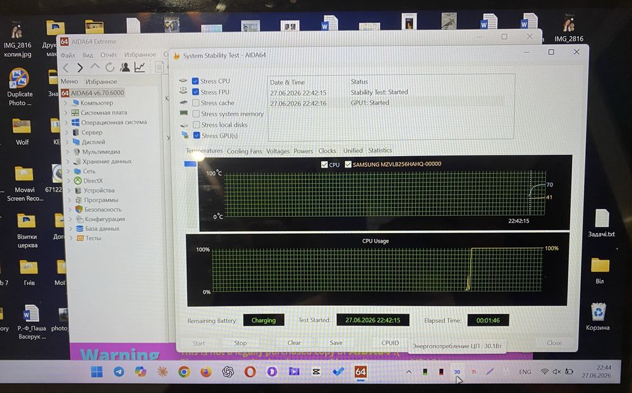
Task: Open the Clocks tab
Action: point(327,151)
